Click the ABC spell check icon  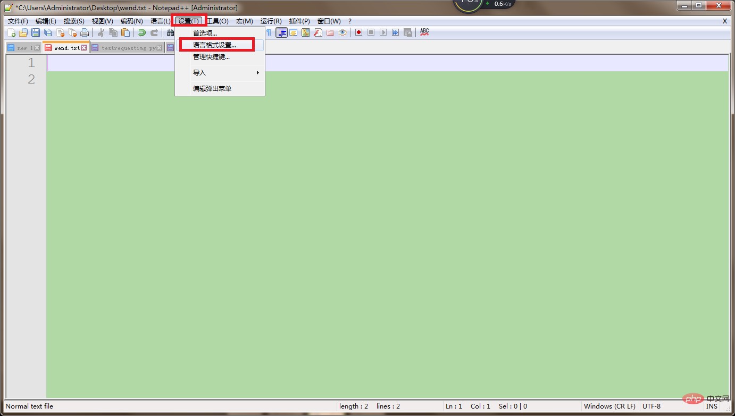pyautogui.click(x=424, y=32)
